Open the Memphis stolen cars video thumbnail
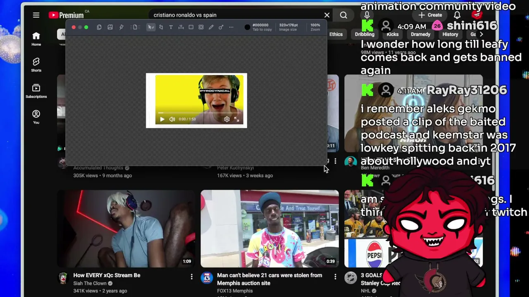The image size is (529, 297). point(269,229)
